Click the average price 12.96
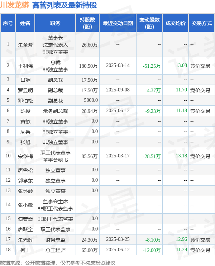 pyautogui.click(x=181, y=239)
